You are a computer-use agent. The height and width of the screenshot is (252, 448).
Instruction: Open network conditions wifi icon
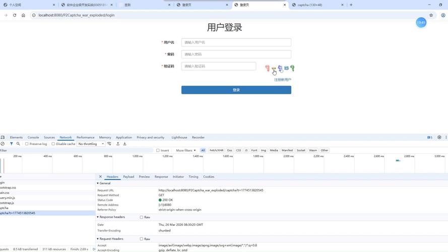[x=109, y=144]
